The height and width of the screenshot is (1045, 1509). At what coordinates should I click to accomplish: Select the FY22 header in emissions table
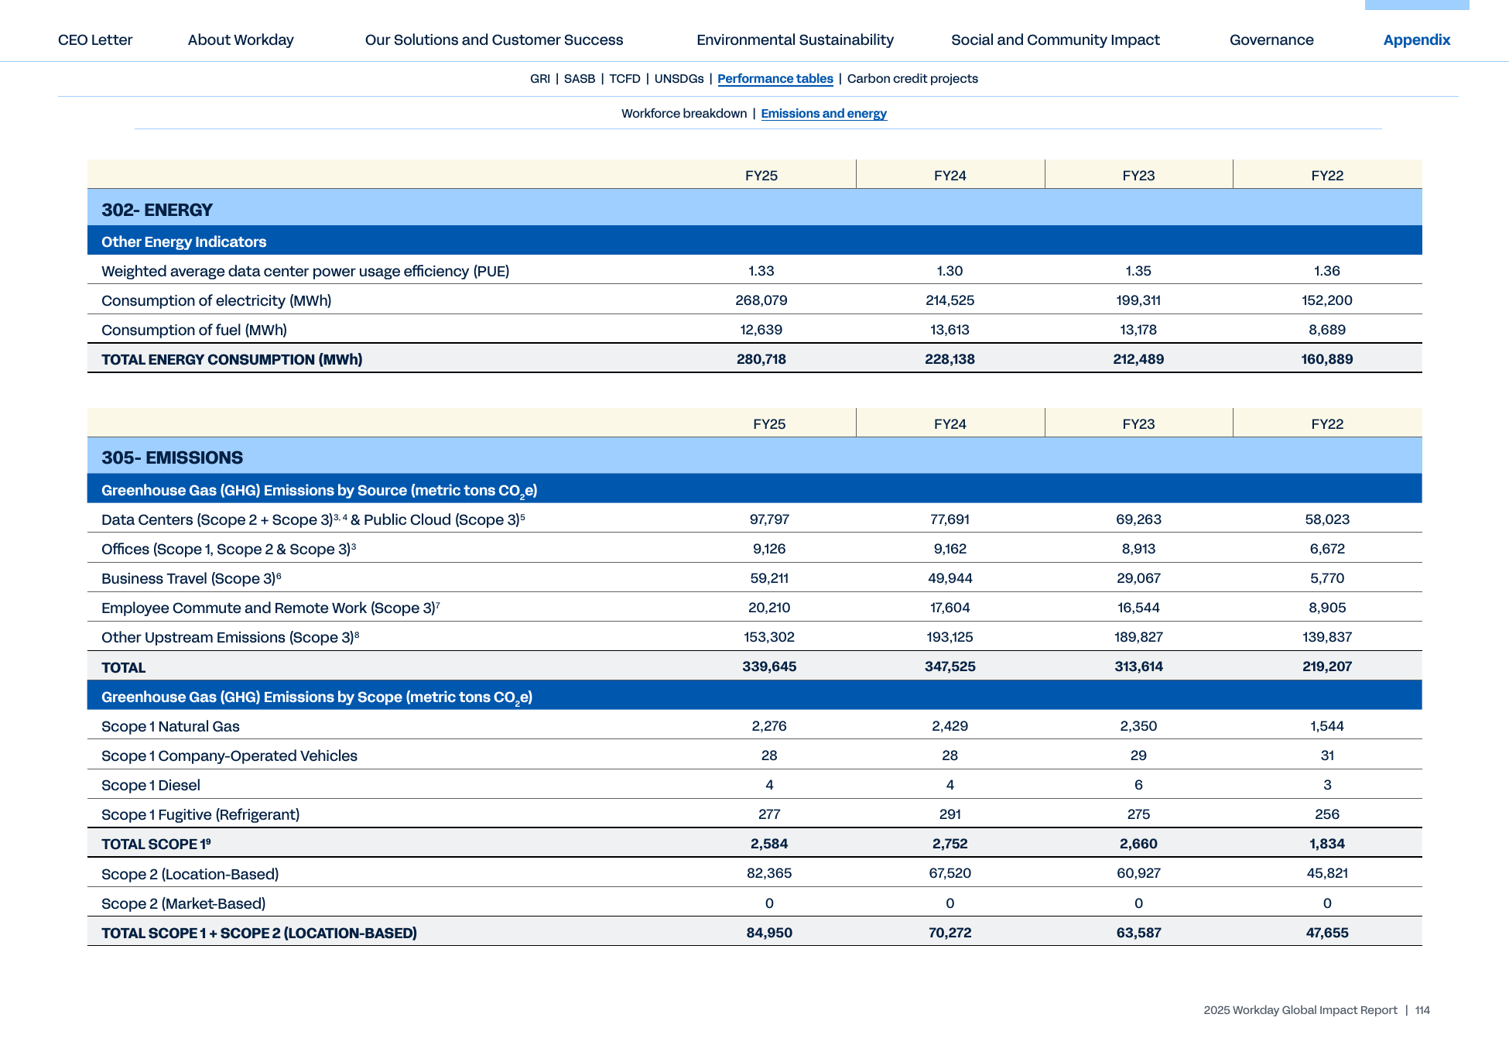(1327, 424)
